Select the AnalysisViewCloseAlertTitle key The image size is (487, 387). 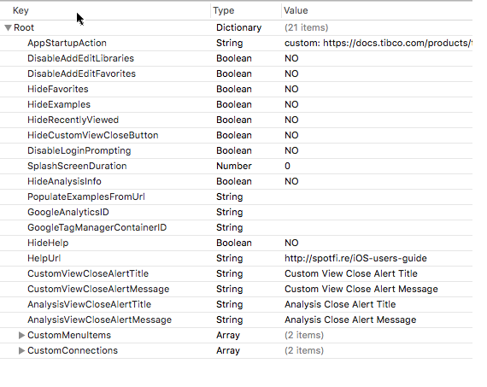tap(89, 304)
